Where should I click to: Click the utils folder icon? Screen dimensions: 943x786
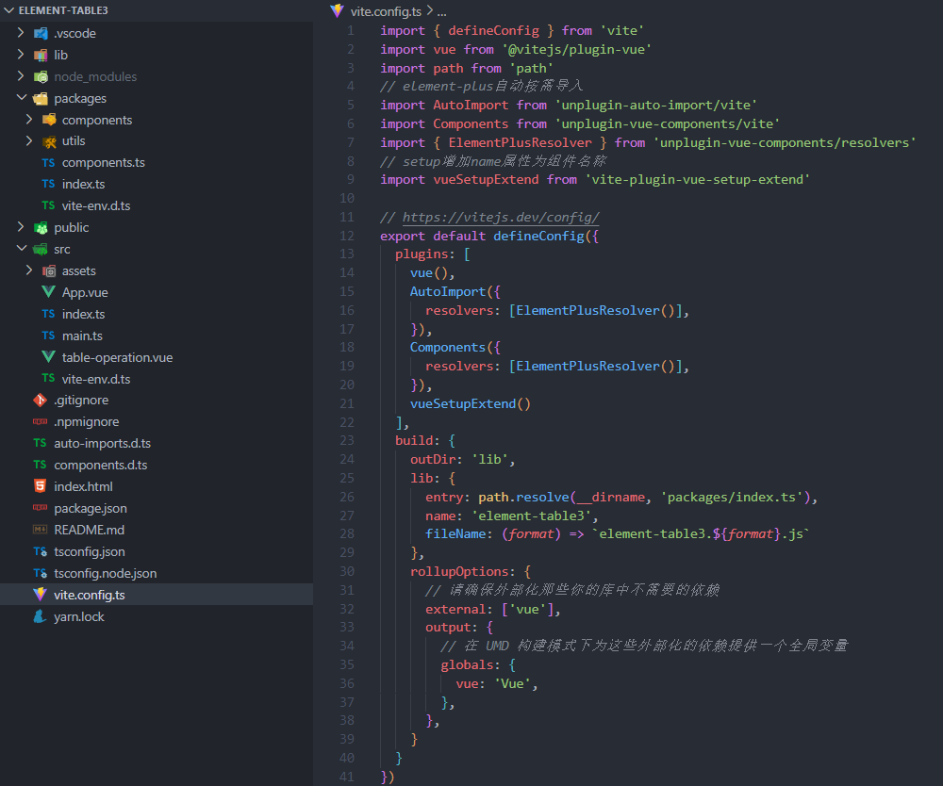coord(49,141)
